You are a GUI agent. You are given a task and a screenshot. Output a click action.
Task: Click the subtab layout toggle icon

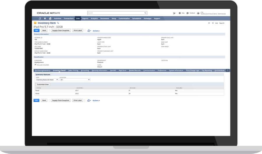click(x=228, y=70)
